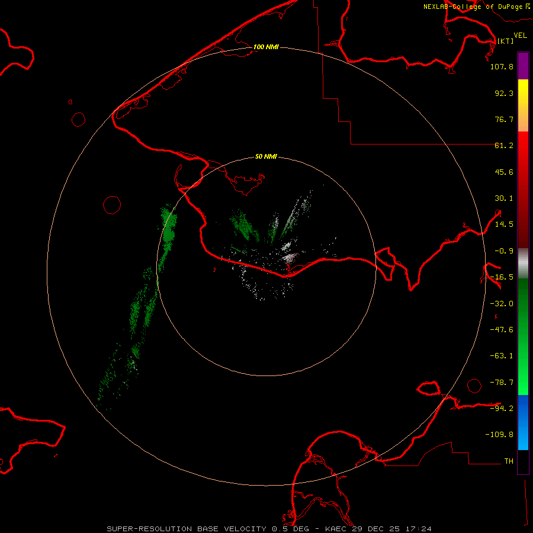
Task: Click the red segment of the color bar
Action: click(x=523, y=190)
